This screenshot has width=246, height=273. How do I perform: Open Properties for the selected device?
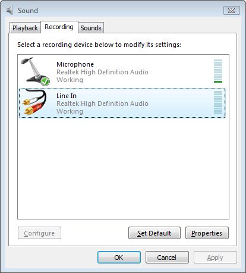point(207,233)
